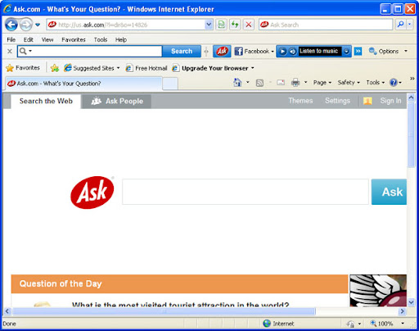Click the vertical scrollbar up arrow
Screen dimensions: 419x331
pos(411,97)
